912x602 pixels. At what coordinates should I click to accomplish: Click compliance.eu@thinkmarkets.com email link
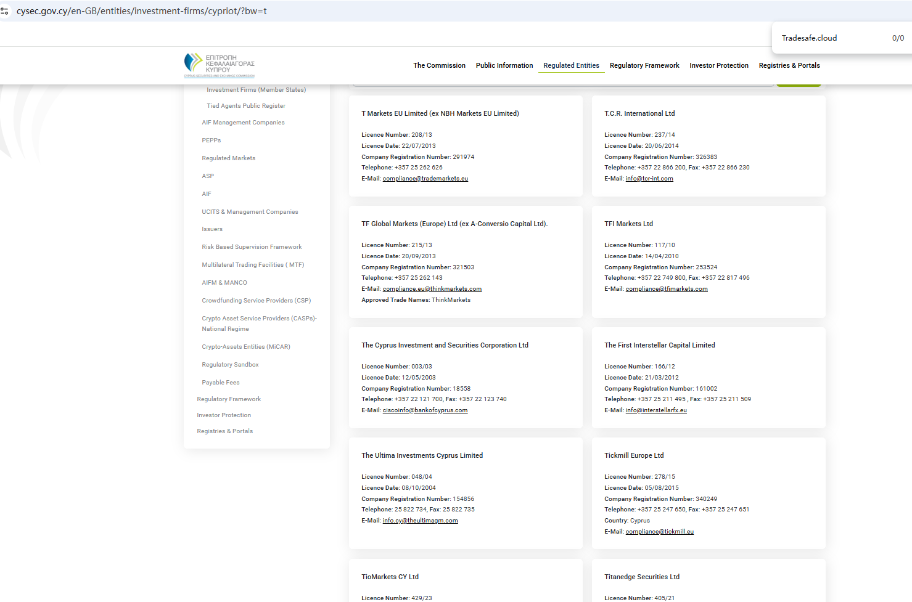tap(432, 289)
